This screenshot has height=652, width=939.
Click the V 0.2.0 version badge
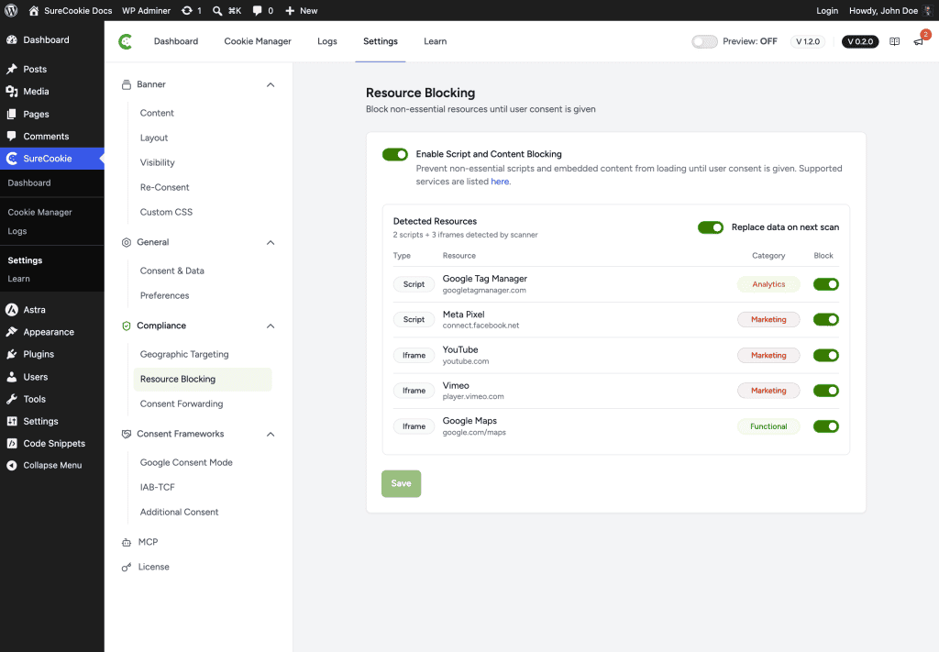[860, 41]
